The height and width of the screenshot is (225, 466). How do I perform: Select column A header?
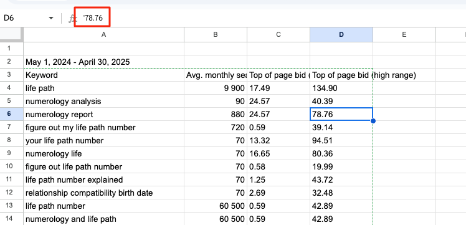tap(103, 35)
